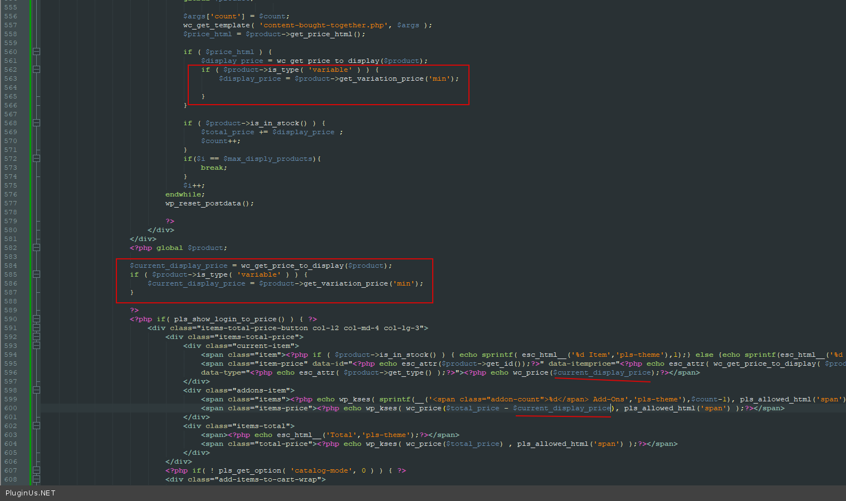Fold the pls_show_login_to_price block at line 590

[x=36, y=319]
